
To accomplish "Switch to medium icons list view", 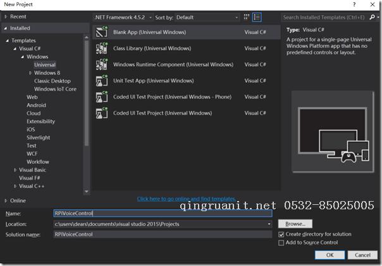I will click(x=257, y=17).
